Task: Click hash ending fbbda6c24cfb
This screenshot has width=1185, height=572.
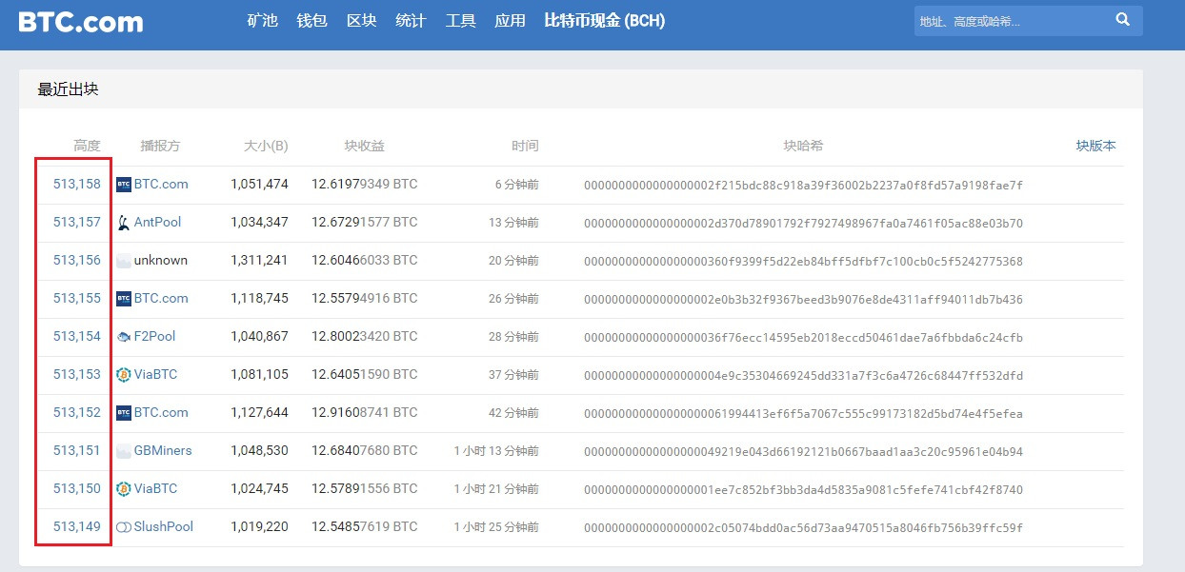Action: pyautogui.click(x=803, y=337)
